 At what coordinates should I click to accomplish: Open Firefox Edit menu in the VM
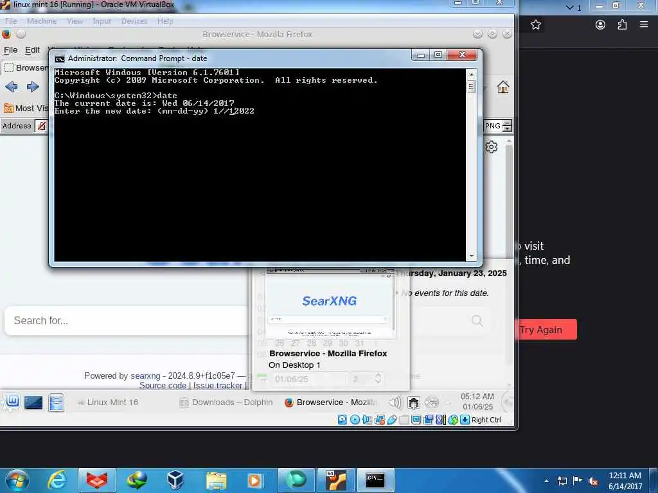(32, 50)
